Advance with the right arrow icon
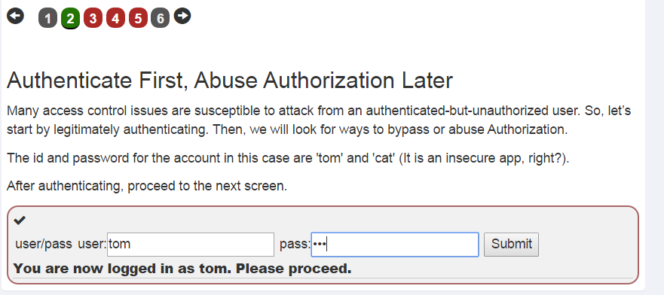The width and height of the screenshot is (664, 295). pyautogui.click(x=182, y=16)
